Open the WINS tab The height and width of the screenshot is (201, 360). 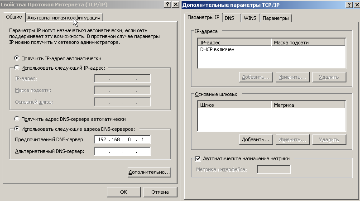250,18
